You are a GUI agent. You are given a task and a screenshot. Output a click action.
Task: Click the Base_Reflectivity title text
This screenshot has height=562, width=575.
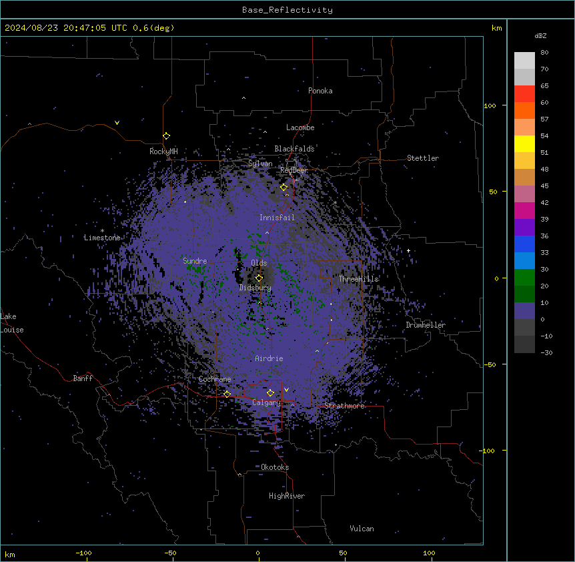click(x=287, y=10)
